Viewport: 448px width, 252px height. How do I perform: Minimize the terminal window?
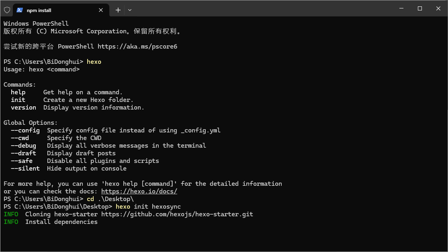pos(401,8)
